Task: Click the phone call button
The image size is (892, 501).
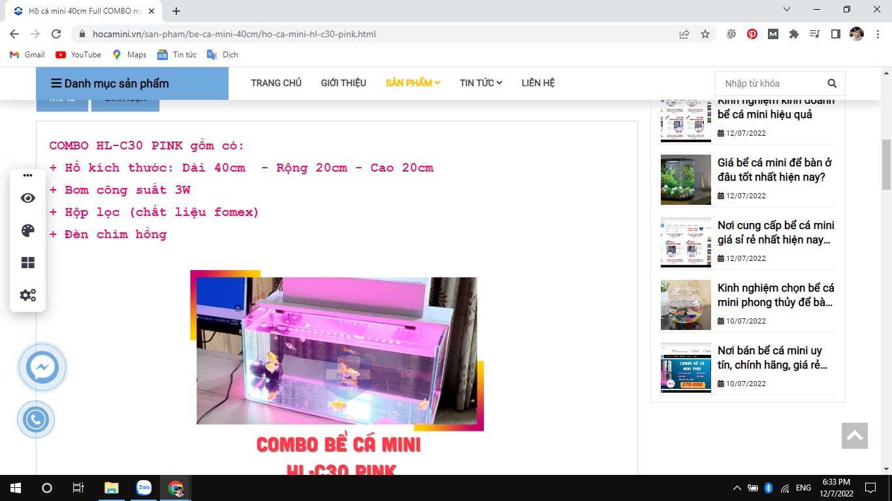Action: [x=36, y=419]
